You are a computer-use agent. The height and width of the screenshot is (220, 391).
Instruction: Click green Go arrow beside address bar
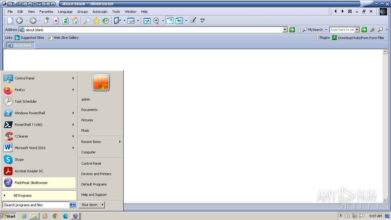292,30
